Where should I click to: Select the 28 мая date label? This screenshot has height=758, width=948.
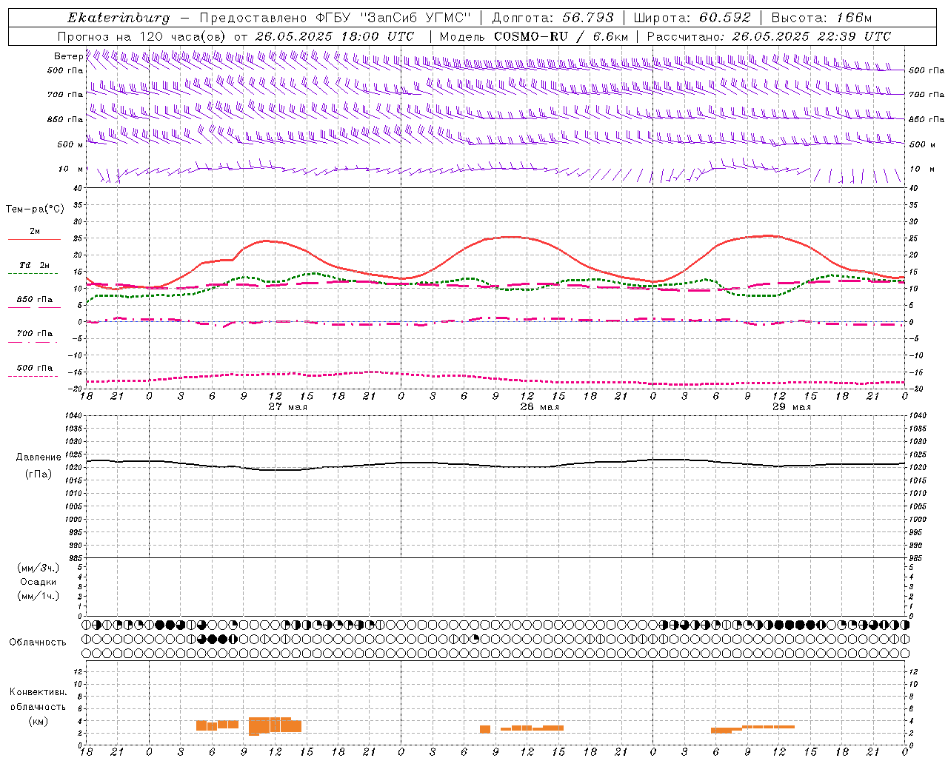[x=539, y=407]
